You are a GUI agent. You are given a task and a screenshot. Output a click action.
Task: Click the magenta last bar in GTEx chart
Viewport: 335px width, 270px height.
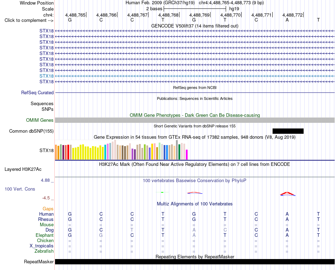pos(187,155)
